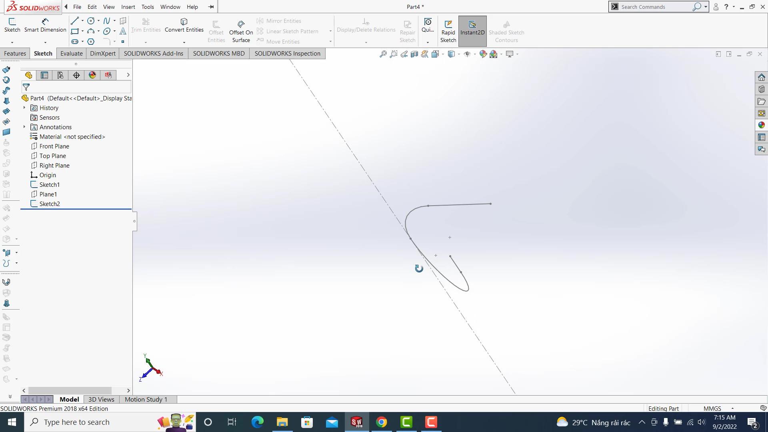The height and width of the screenshot is (432, 768).
Task: Select the Polygon sketch tool
Action: click(91, 42)
